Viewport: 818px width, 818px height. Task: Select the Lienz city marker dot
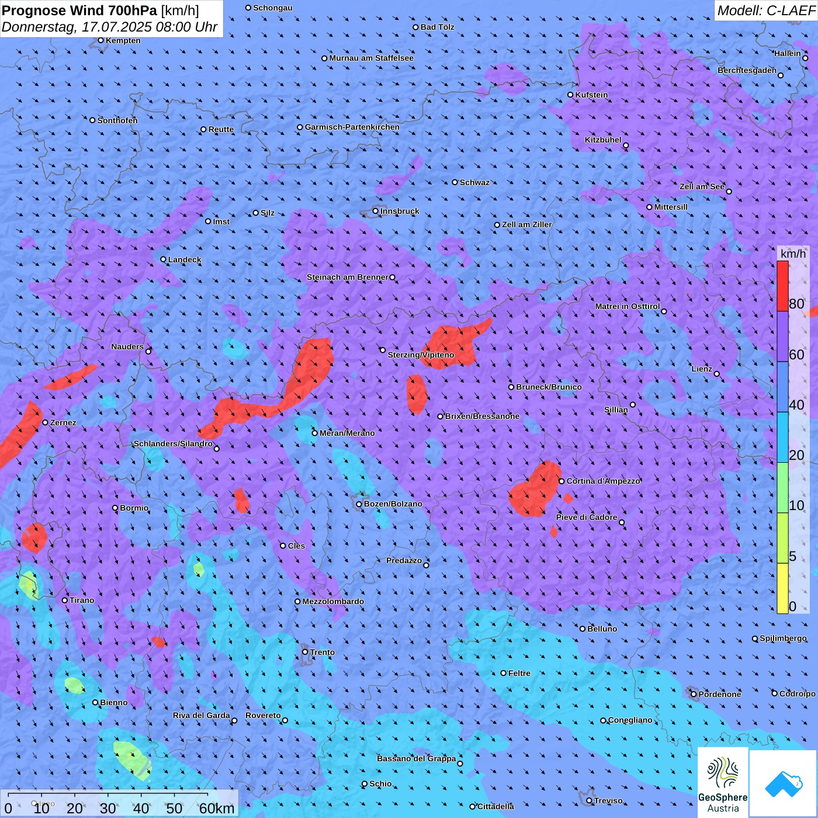click(x=717, y=374)
